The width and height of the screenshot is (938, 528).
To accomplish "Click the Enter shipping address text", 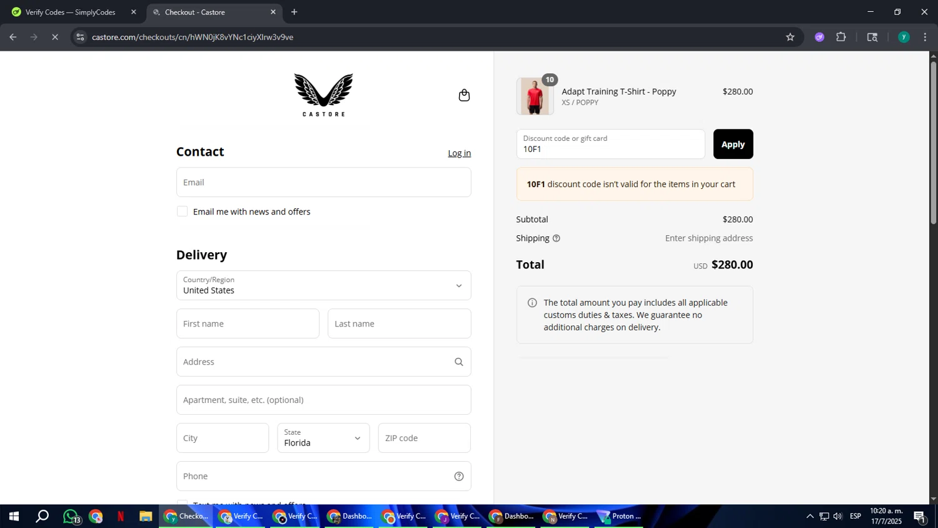I will (x=709, y=238).
